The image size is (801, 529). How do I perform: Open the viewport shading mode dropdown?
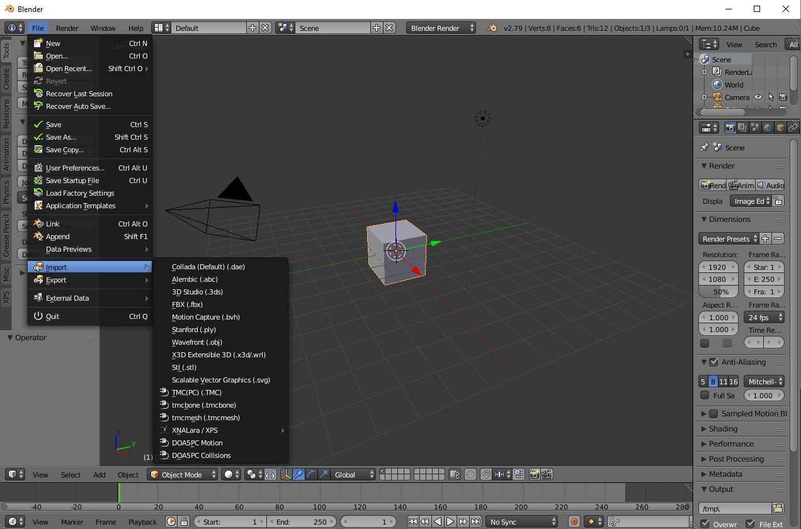[232, 475]
